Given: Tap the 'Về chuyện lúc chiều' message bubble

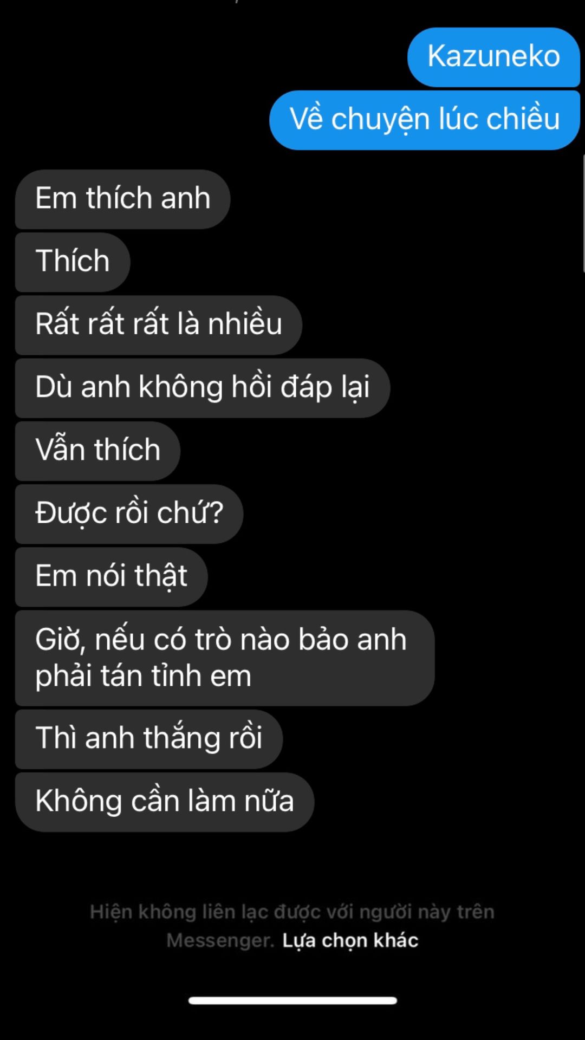Looking at the screenshot, I should coord(425,120).
